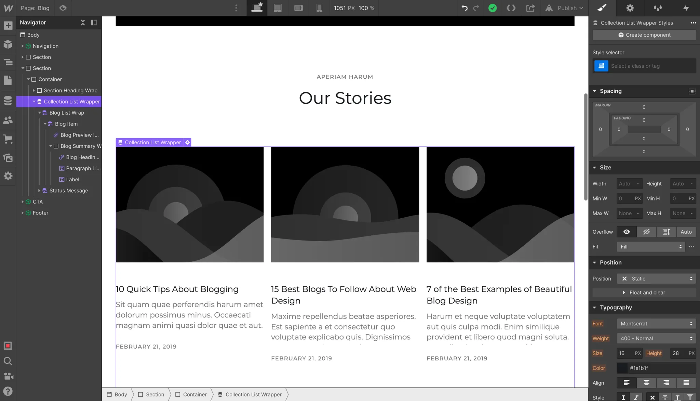The height and width of the screenshot is (401, 700).
Task: Switch to the Interactions lightning tab
Action: click(x=686, y=8)
